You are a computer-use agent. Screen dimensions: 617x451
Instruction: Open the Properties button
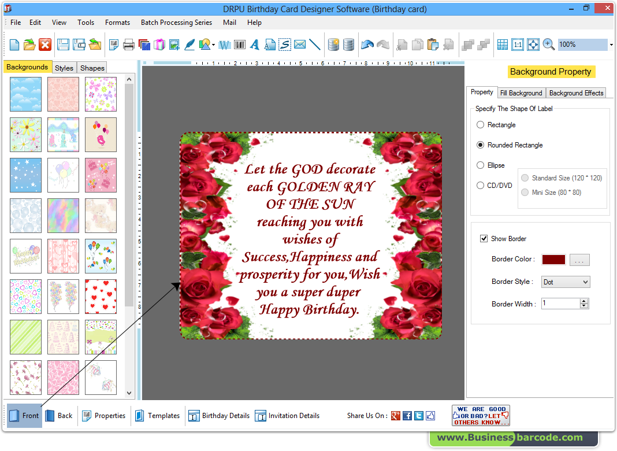click(104, 416)
